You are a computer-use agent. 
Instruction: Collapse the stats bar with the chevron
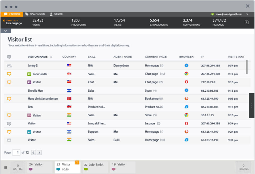5,31
